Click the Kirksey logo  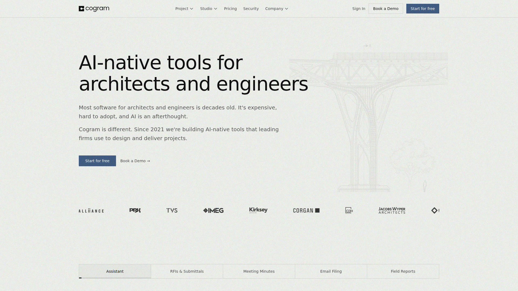[x=258, y=210]
